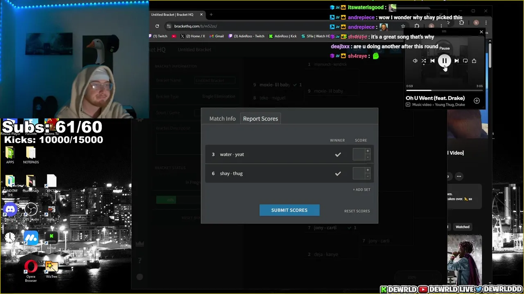Open the YouTube bookmark icon
524x294 pixels.
tap(174, 36)
